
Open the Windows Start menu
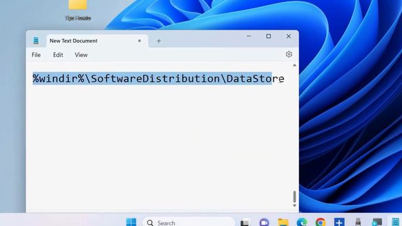tap(131, 222)
